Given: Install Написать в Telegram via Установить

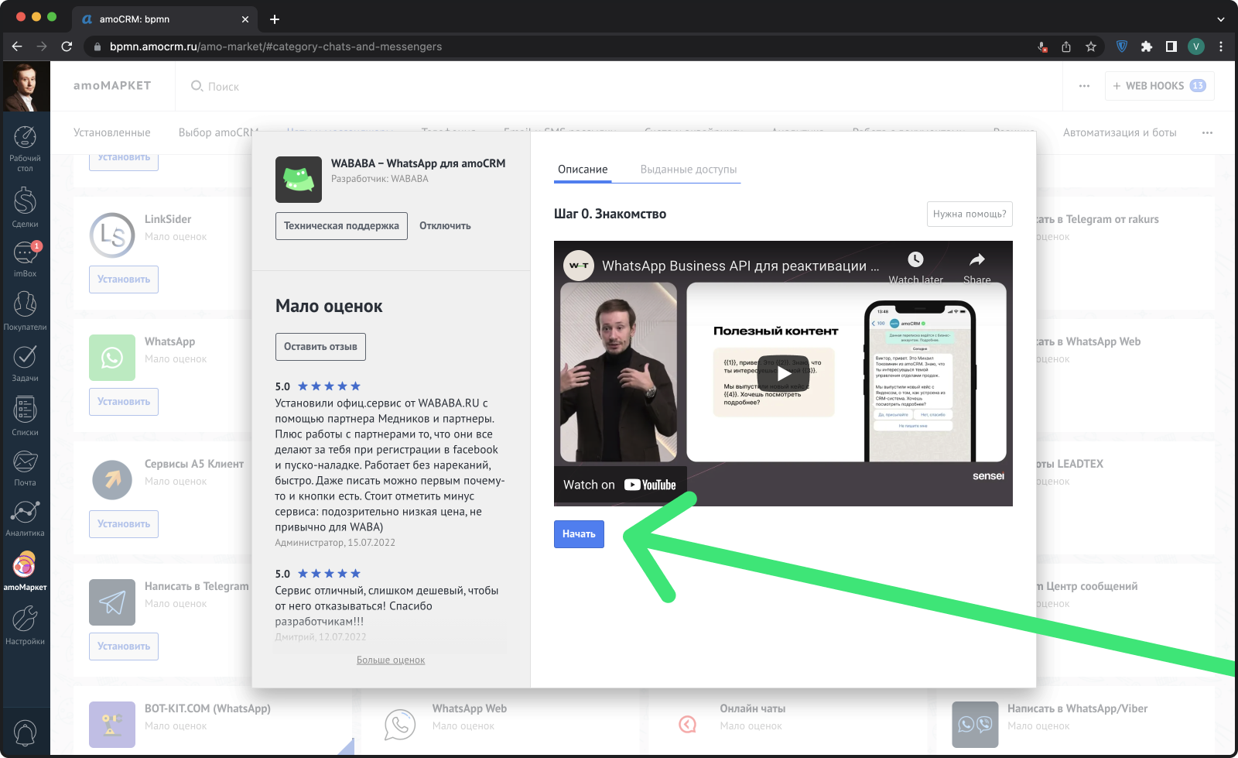Looking at the screenshot, I should pos(124,647).
